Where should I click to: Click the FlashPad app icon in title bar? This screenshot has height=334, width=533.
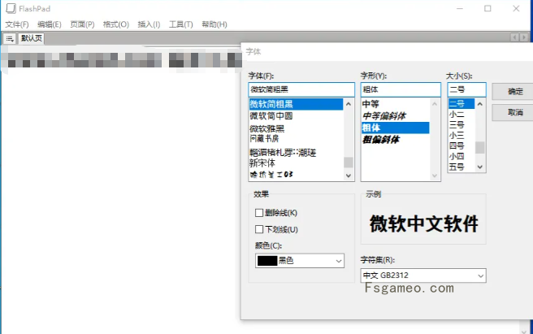click(11, 8)
